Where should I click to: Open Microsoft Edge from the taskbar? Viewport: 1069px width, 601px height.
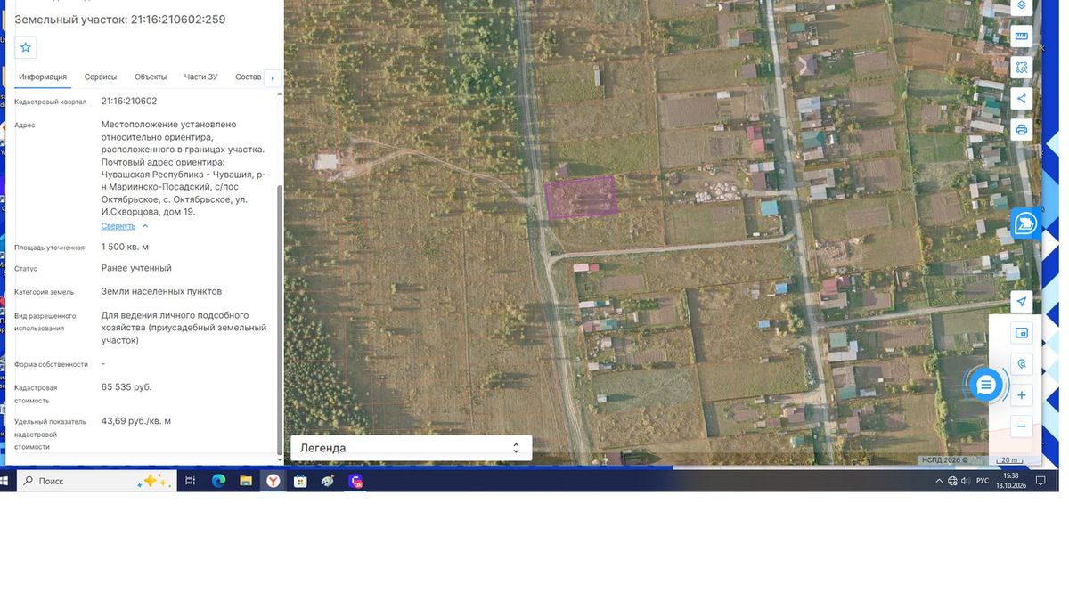click(x=218, y=481)
